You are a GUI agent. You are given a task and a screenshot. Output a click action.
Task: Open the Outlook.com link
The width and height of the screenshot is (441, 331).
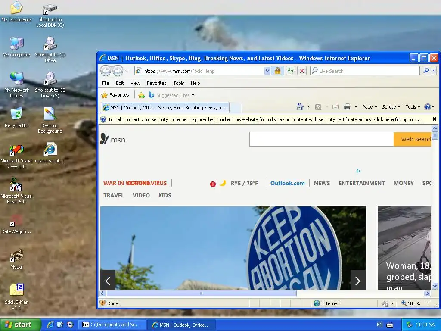click(287, 183)
